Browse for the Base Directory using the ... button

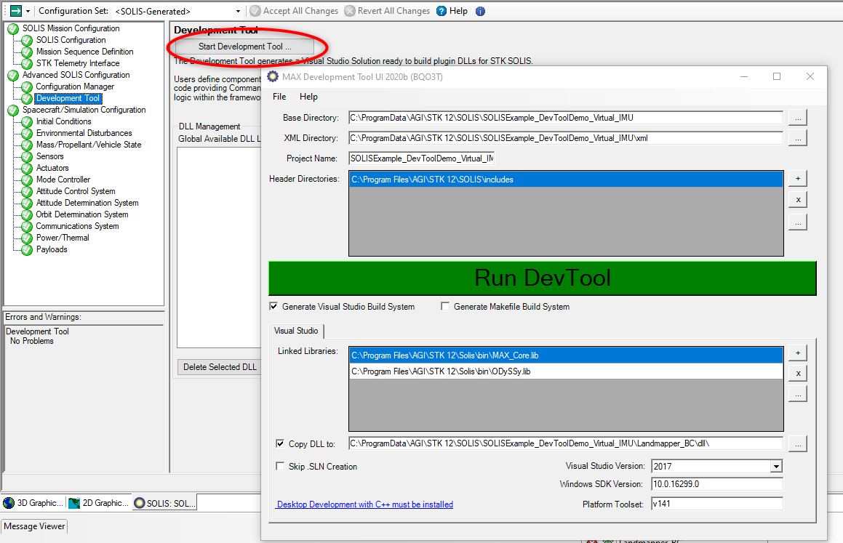(798, 117)
